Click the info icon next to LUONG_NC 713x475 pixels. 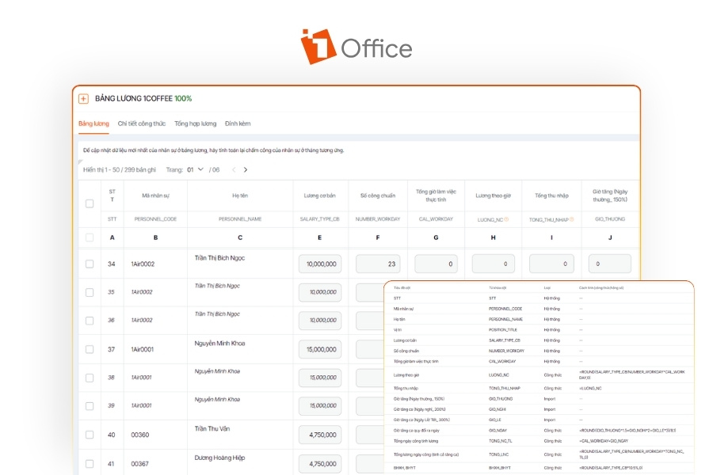pyautogui.click(x=506, y=219)
